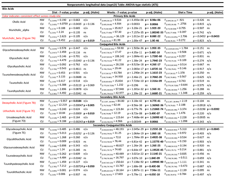
Task: Click the 'Glycodeoxycholic Acid (Figure 7E)' row label
Action: pyautogui.click(x=19, y=131)
